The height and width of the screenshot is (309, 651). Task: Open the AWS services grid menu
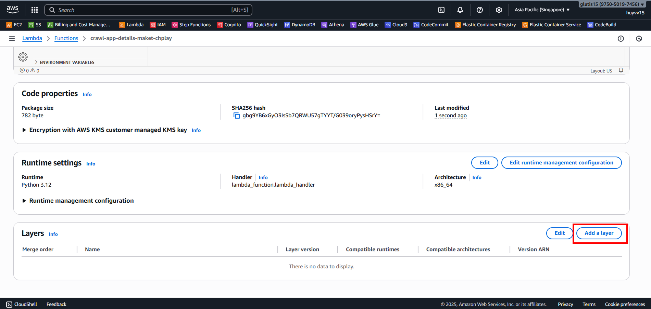35,10
